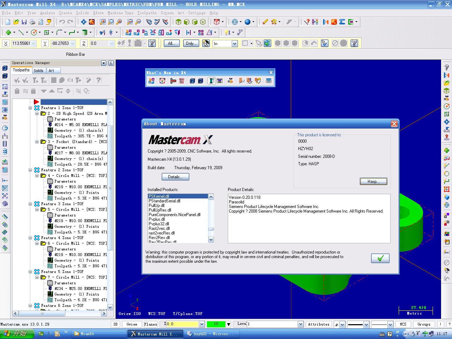Click the Redo arrow icon
This screenshot has height=339, width=452.
(70, 22)
